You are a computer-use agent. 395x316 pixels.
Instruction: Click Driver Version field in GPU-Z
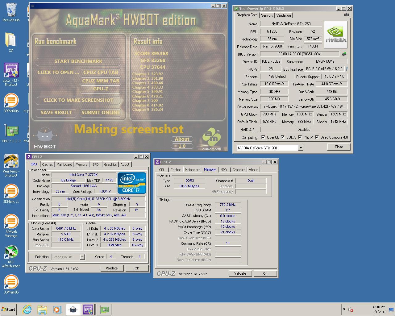(x=304, y=106)
